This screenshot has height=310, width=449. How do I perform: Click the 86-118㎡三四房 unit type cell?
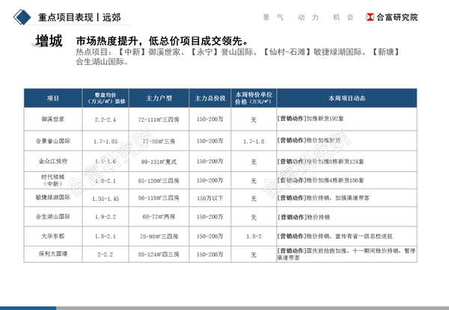click(159, 198)
